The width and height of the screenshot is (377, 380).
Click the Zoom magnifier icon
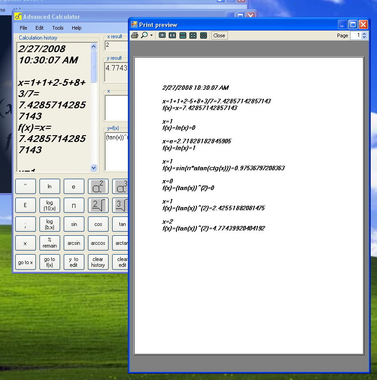click(x=145, y=35)
